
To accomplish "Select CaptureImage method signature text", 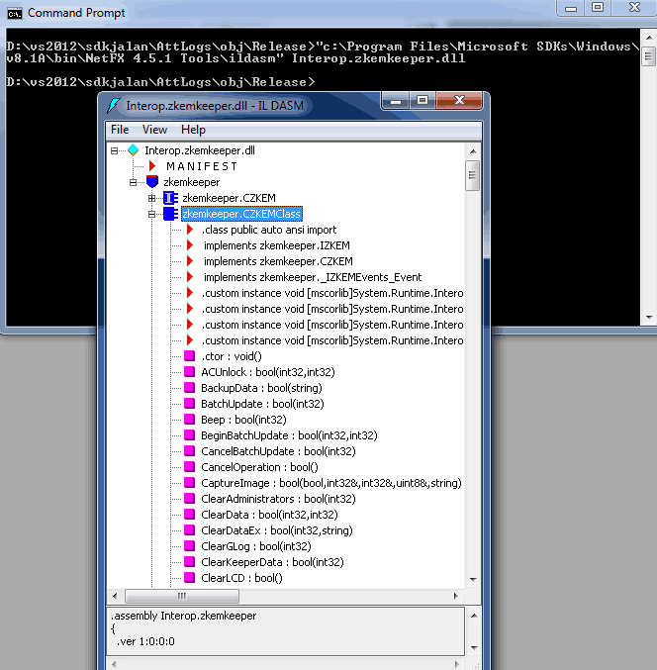I will tap(331, 483).
